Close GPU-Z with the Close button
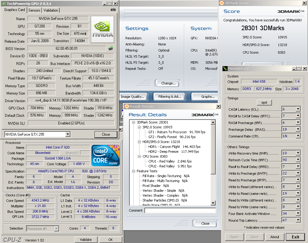308x243 pixels. [106, 134]
